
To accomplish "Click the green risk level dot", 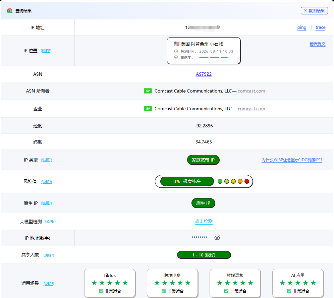I will (220, 181).
